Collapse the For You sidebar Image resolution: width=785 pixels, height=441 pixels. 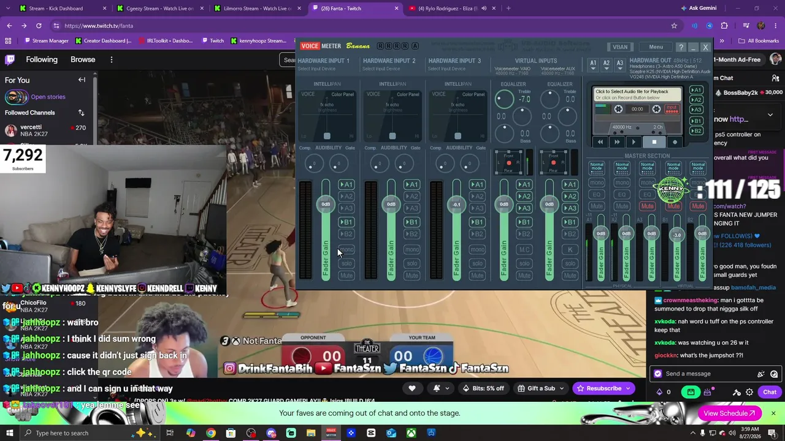point(82,80)
